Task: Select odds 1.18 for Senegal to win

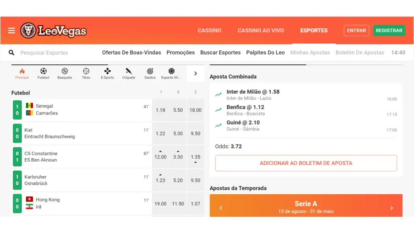Action: pyautogui.click(x=161, y=110)
